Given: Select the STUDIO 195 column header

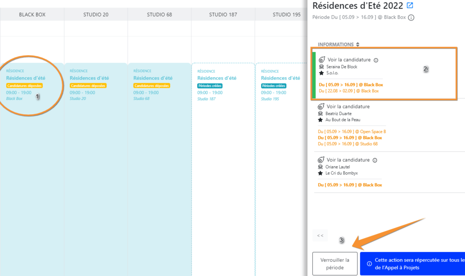Looking at the screenshot, I should 287,14.
